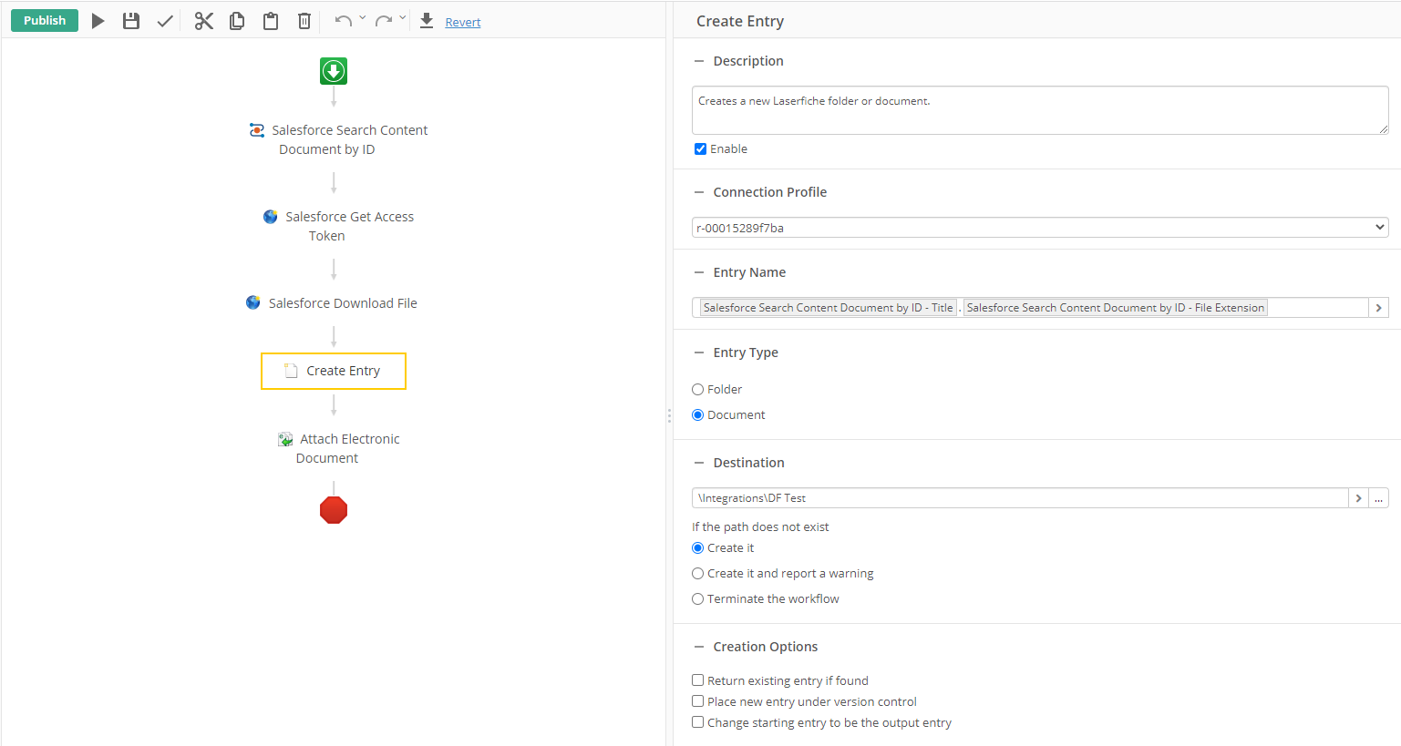Open redo history dropdown arrow

(403, 17)
